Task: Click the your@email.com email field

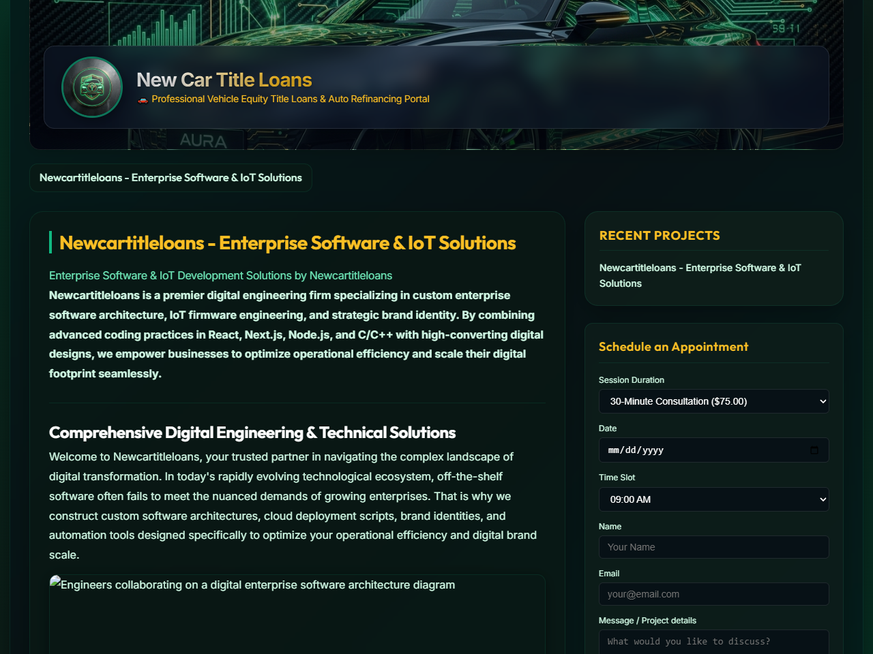Action: click(713, 594)
